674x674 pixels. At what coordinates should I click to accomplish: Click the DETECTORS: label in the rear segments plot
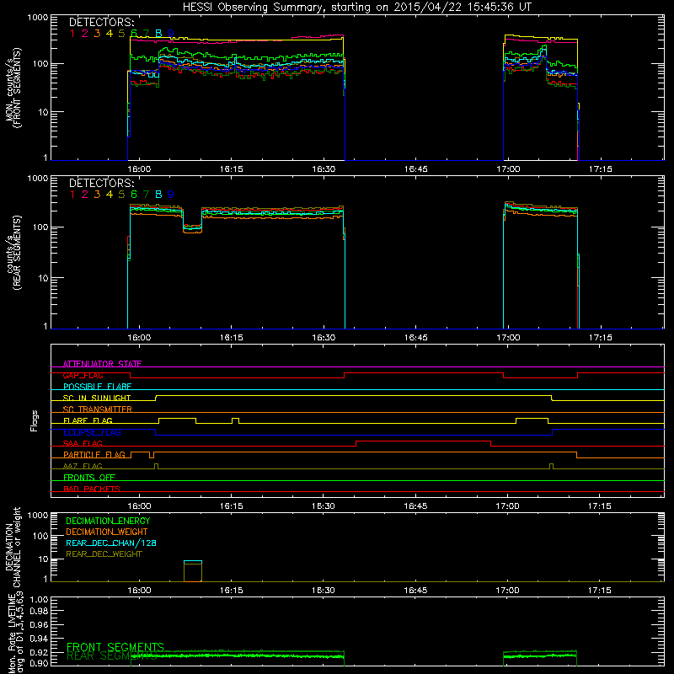[x=101, y=183]
